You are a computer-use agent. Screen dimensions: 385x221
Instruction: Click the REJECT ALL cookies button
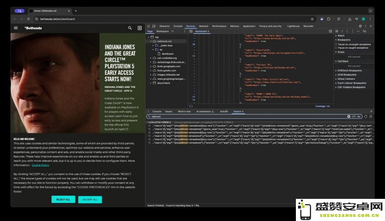[x=63, y=200]
